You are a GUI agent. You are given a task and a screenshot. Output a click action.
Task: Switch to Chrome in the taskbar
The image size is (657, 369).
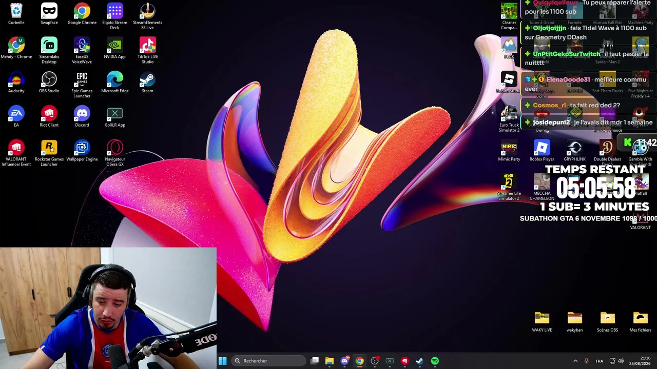click(x=359, y=361)
